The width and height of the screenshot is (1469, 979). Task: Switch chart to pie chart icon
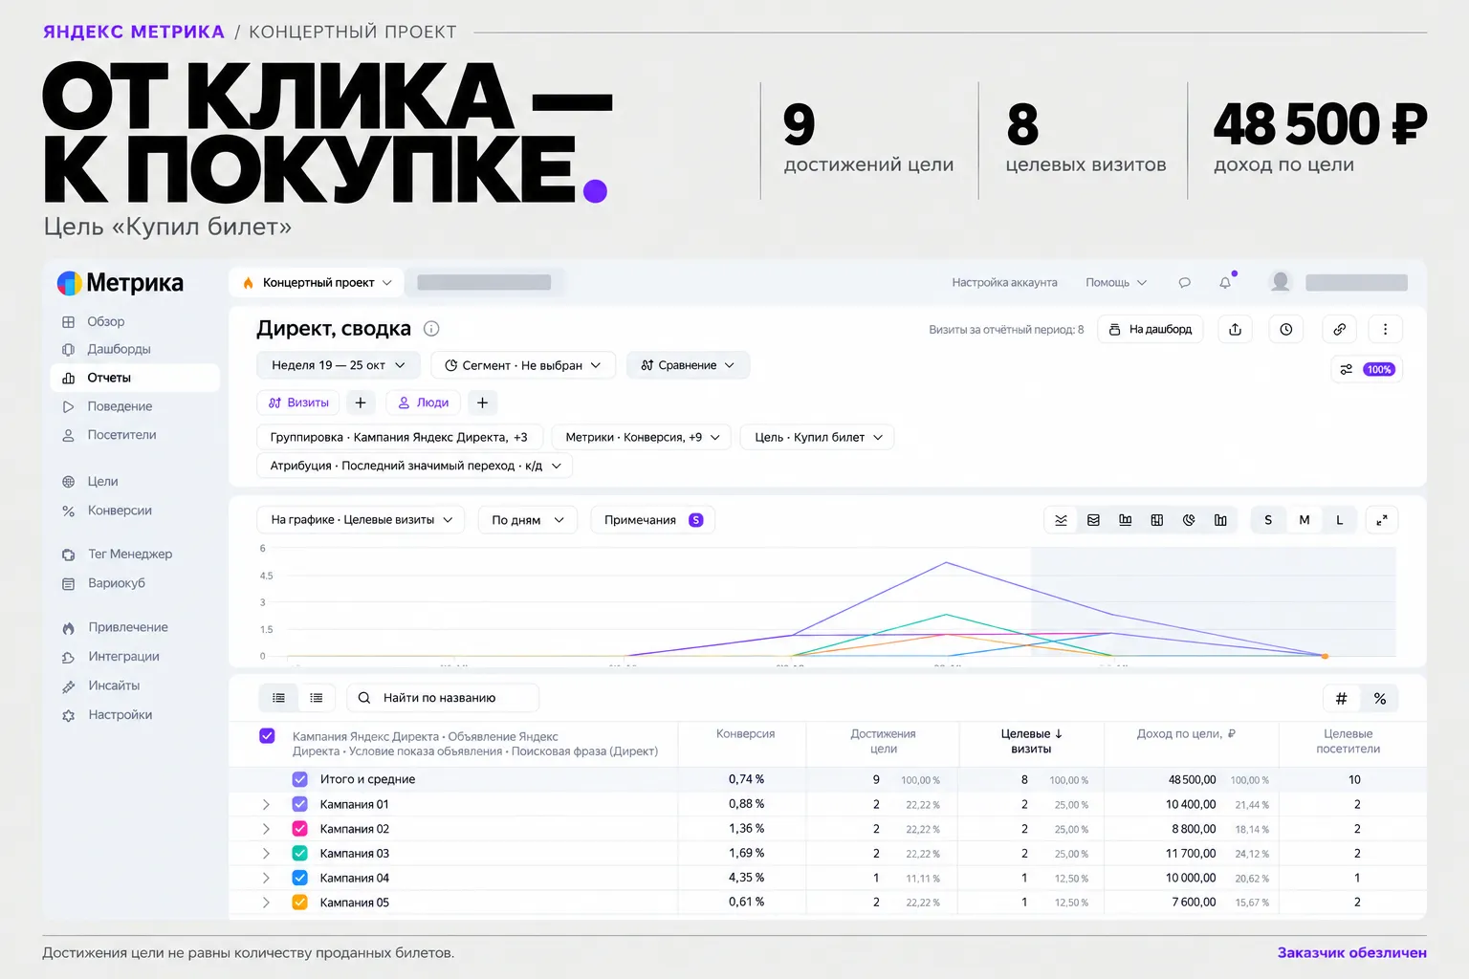point(1189,520)
